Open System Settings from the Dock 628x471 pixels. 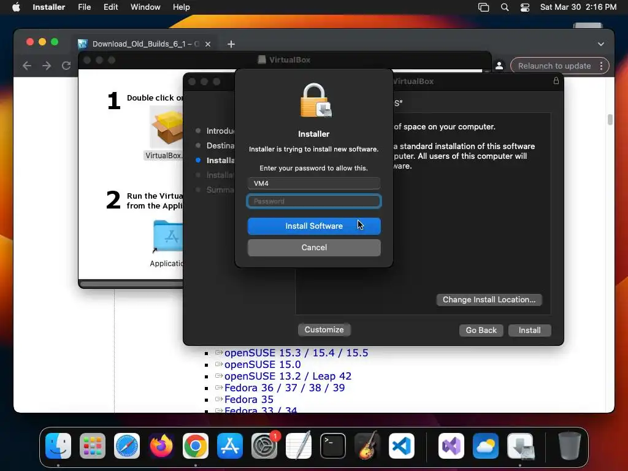coord(264,445)
